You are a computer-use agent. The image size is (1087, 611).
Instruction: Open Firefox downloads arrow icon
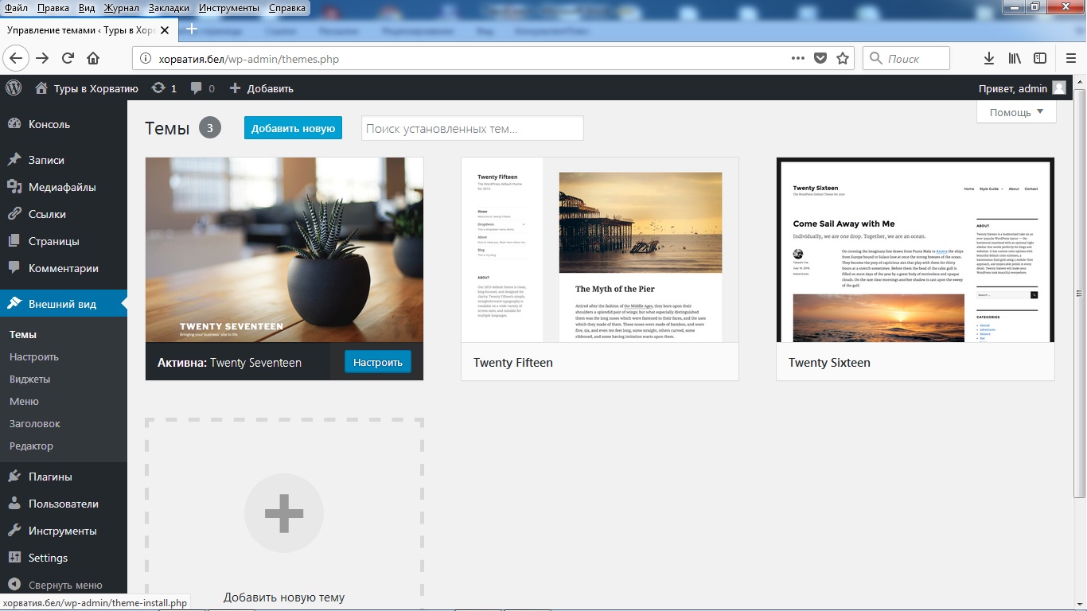tap(989, 58)
